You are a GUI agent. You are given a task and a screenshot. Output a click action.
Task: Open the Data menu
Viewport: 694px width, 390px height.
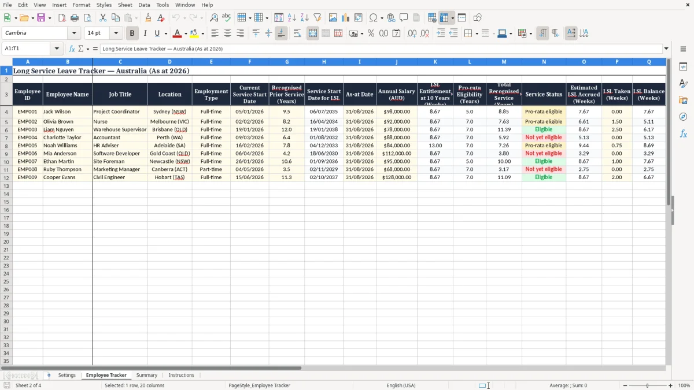pos(144,5)
